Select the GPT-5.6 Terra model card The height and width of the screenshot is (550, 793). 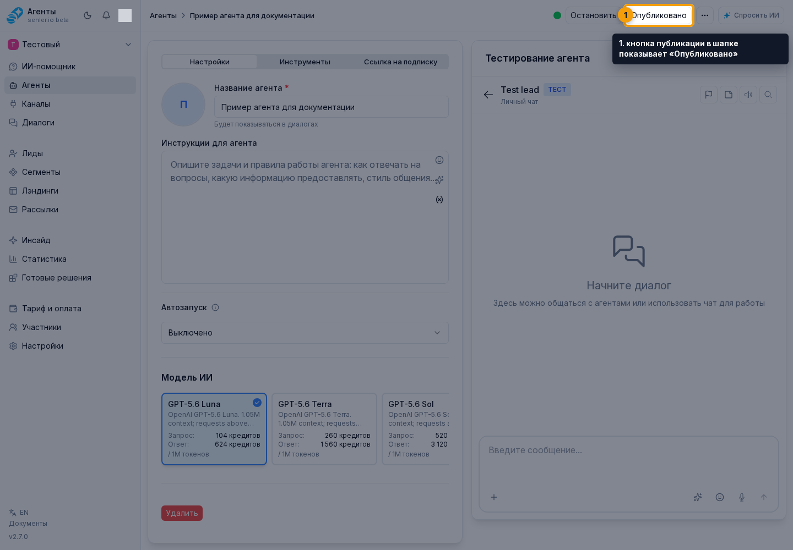324,429
